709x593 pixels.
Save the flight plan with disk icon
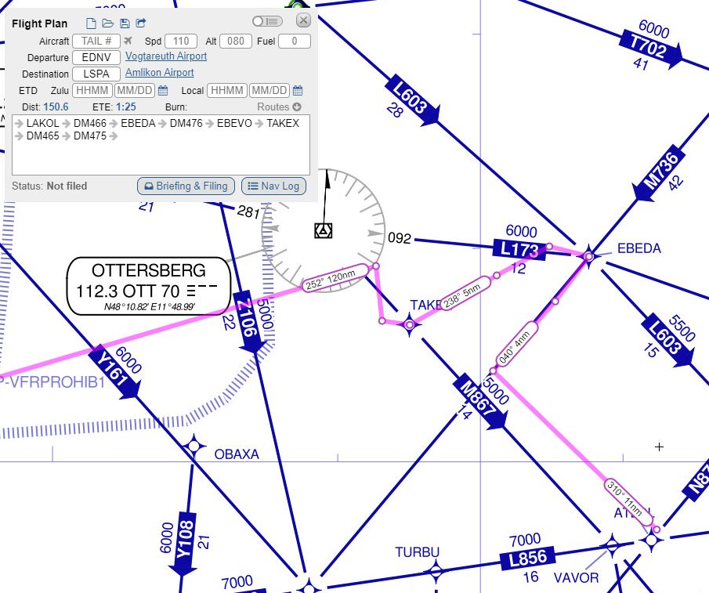(125, 23)
